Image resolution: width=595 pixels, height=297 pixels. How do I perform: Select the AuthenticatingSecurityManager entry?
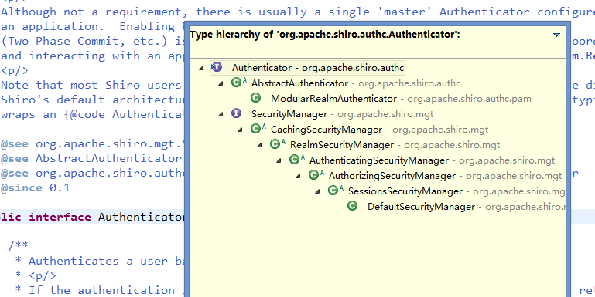433,160
